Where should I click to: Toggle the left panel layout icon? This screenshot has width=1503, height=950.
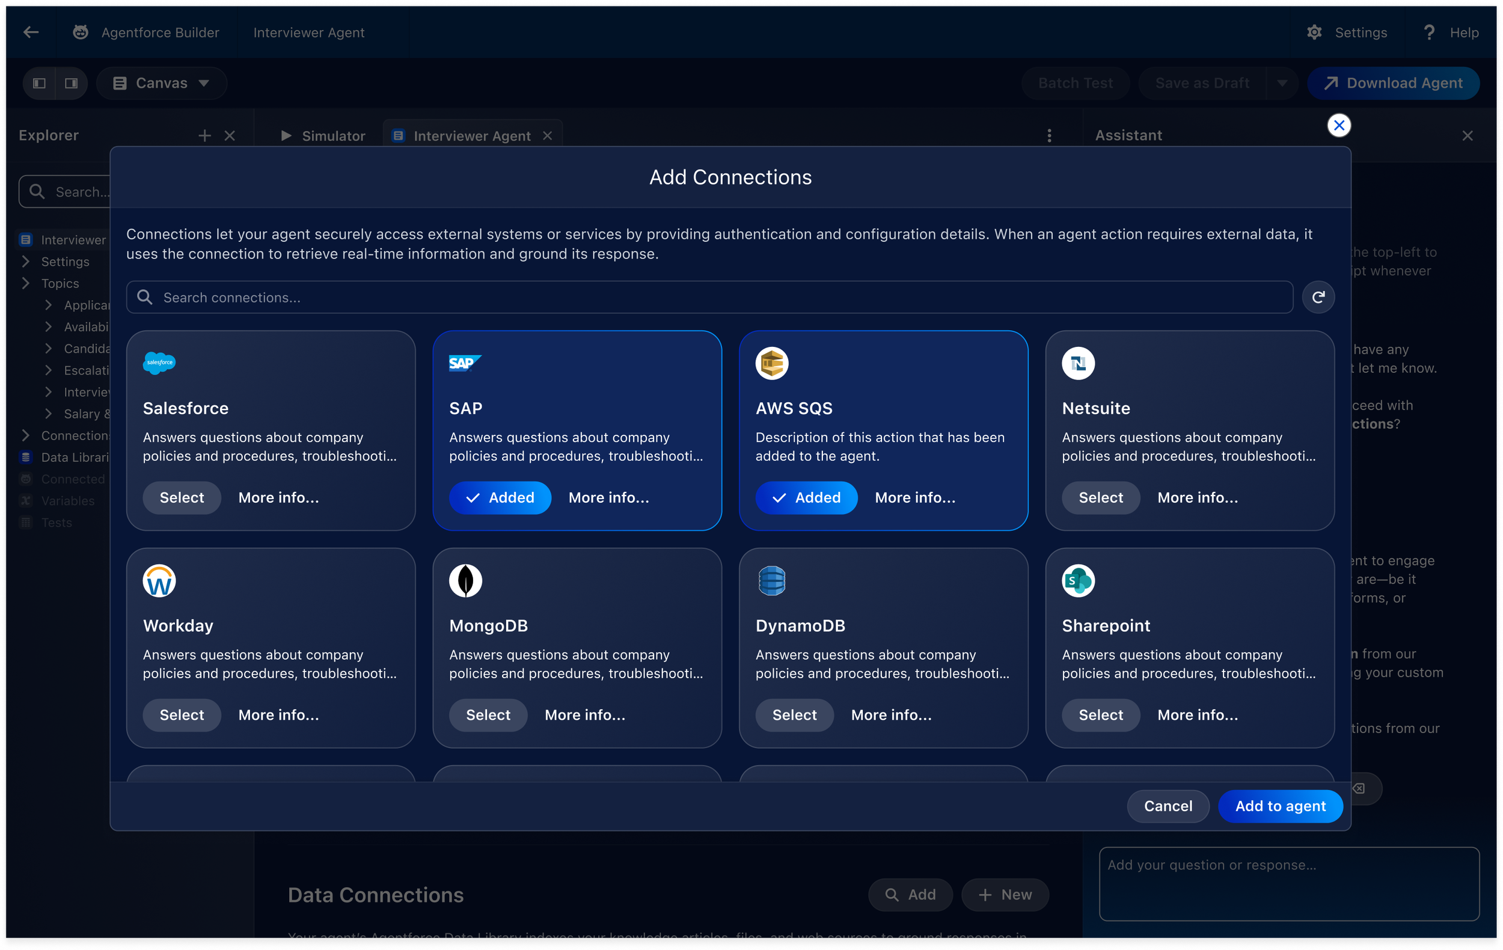coord(39,83)
